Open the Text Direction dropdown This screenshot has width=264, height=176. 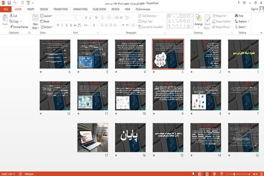148,16
